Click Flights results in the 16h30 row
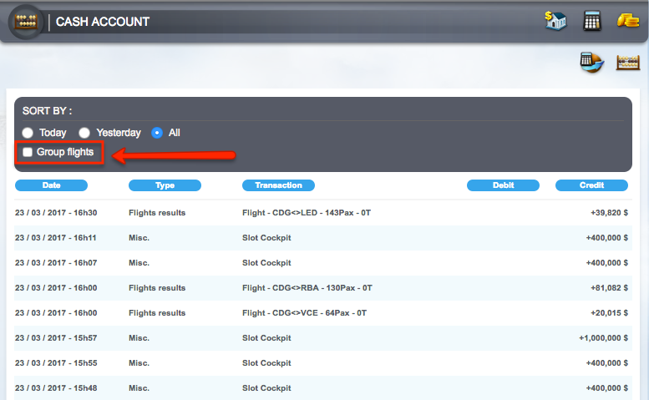This screenshot has width=649, height=400. click(157, 213)
